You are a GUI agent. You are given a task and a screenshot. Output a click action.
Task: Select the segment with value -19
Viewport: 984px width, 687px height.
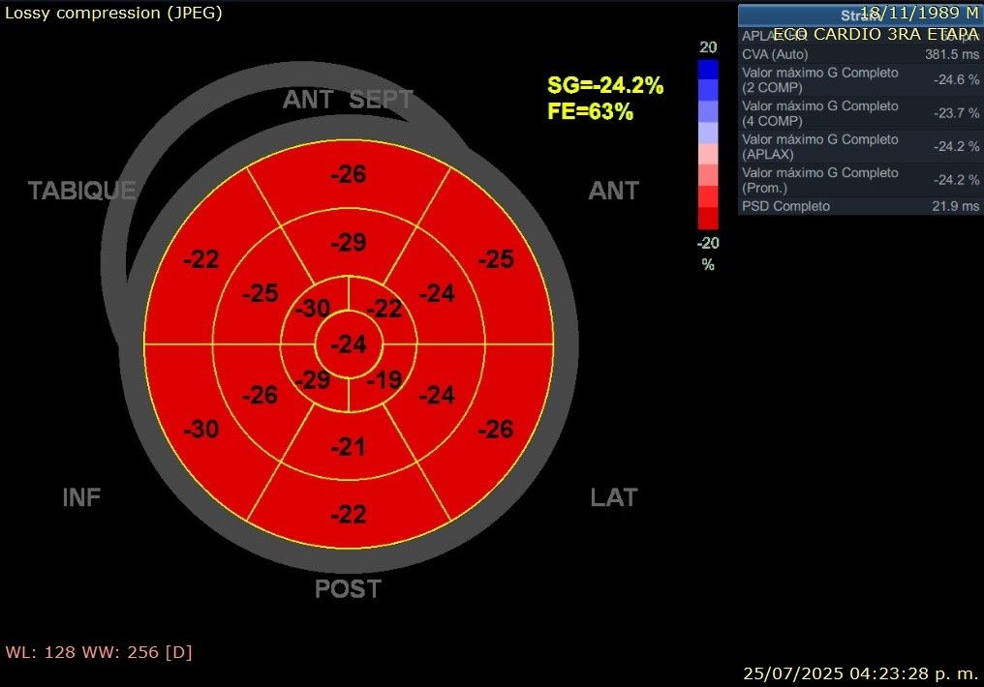(x=384, y=379)
